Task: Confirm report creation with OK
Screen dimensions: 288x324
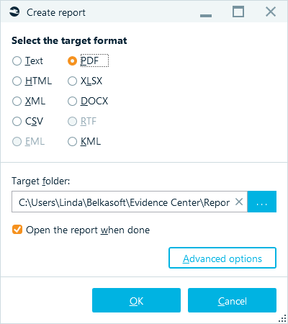Action: click(136, 300)
